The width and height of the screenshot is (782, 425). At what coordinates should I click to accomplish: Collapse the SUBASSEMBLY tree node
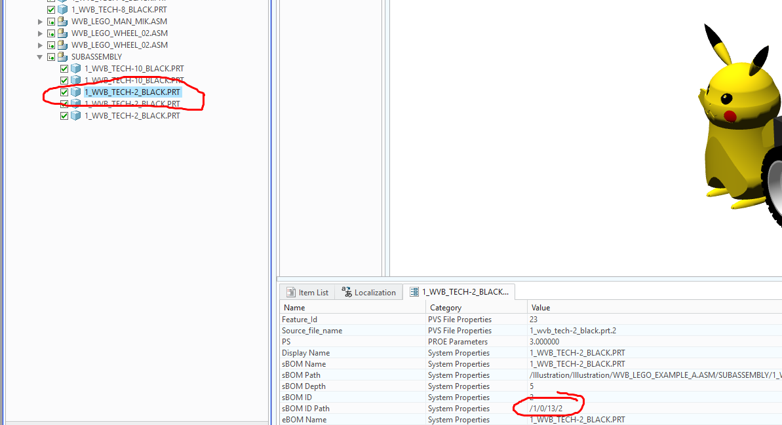pos(40,57)
